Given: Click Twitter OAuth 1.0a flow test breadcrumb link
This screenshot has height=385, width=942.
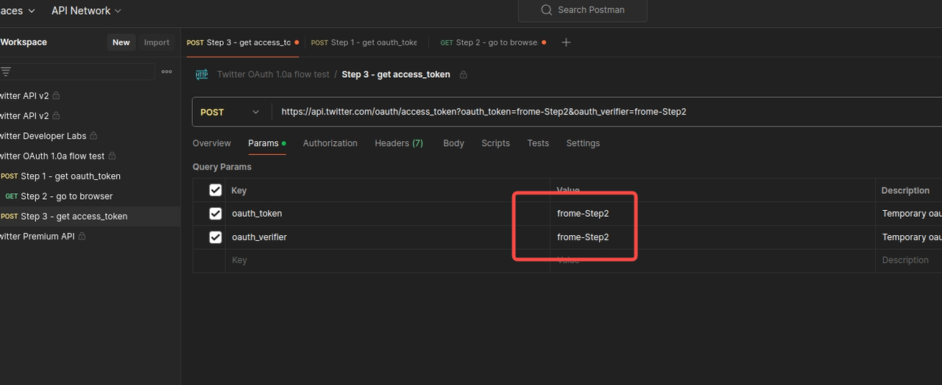Looking at the screenshot, I should click(x=273, y=74).
